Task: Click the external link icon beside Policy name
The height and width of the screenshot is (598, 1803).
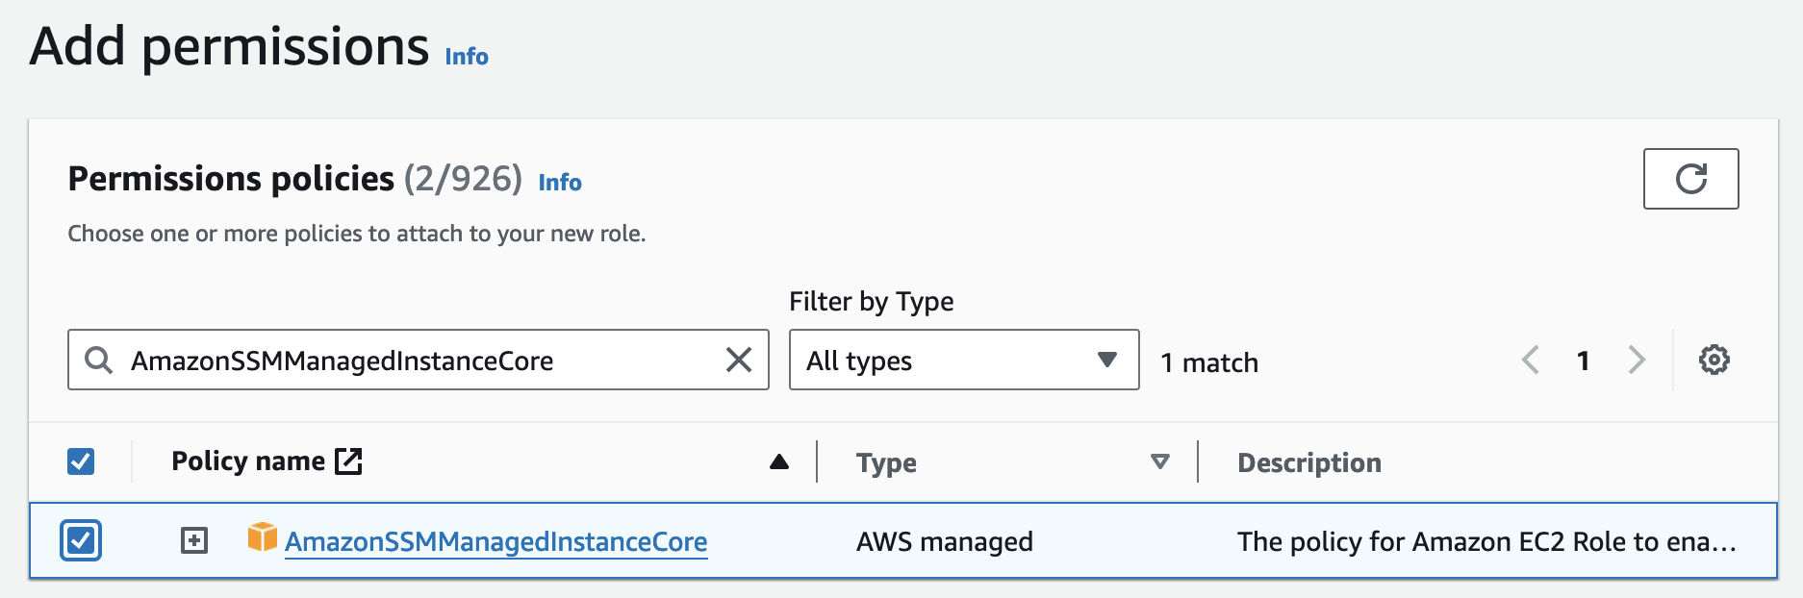Action: 348,461
